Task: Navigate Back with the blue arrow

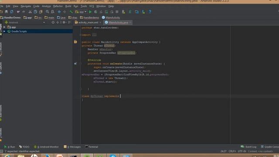Action: (59, 12)
